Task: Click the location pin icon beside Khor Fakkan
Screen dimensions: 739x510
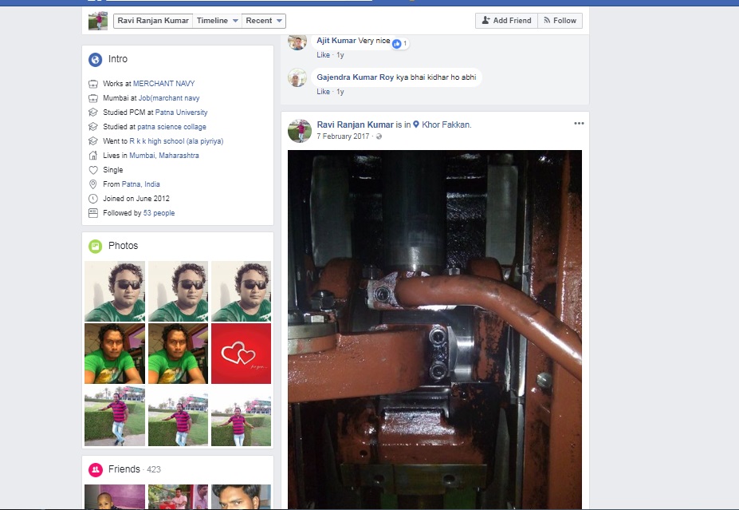Action: coord(416,125)
